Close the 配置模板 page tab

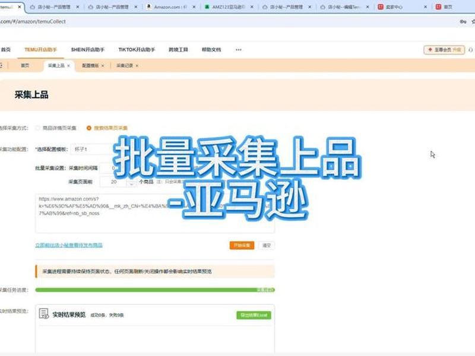pyautogui.click(x=103, y=66)
